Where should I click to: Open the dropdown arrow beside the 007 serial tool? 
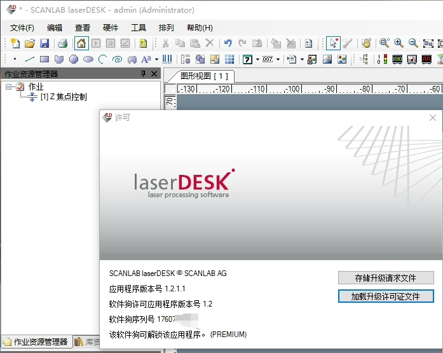point(278,59)
